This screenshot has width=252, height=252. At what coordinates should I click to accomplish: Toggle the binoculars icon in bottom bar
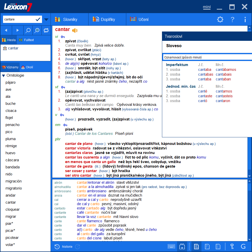tap(182, 246)
